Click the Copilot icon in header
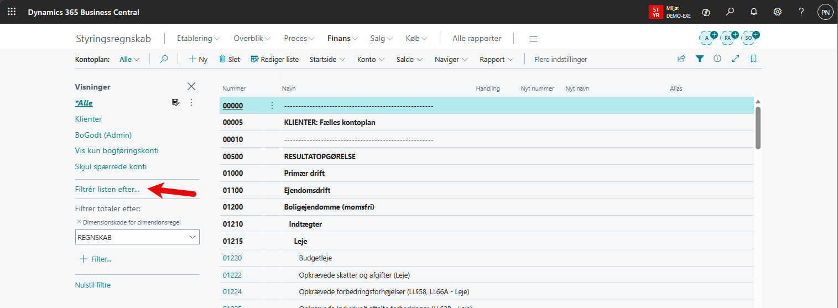Image resolution: width=838 pixels, height=308 pixels. pos(705,12)
